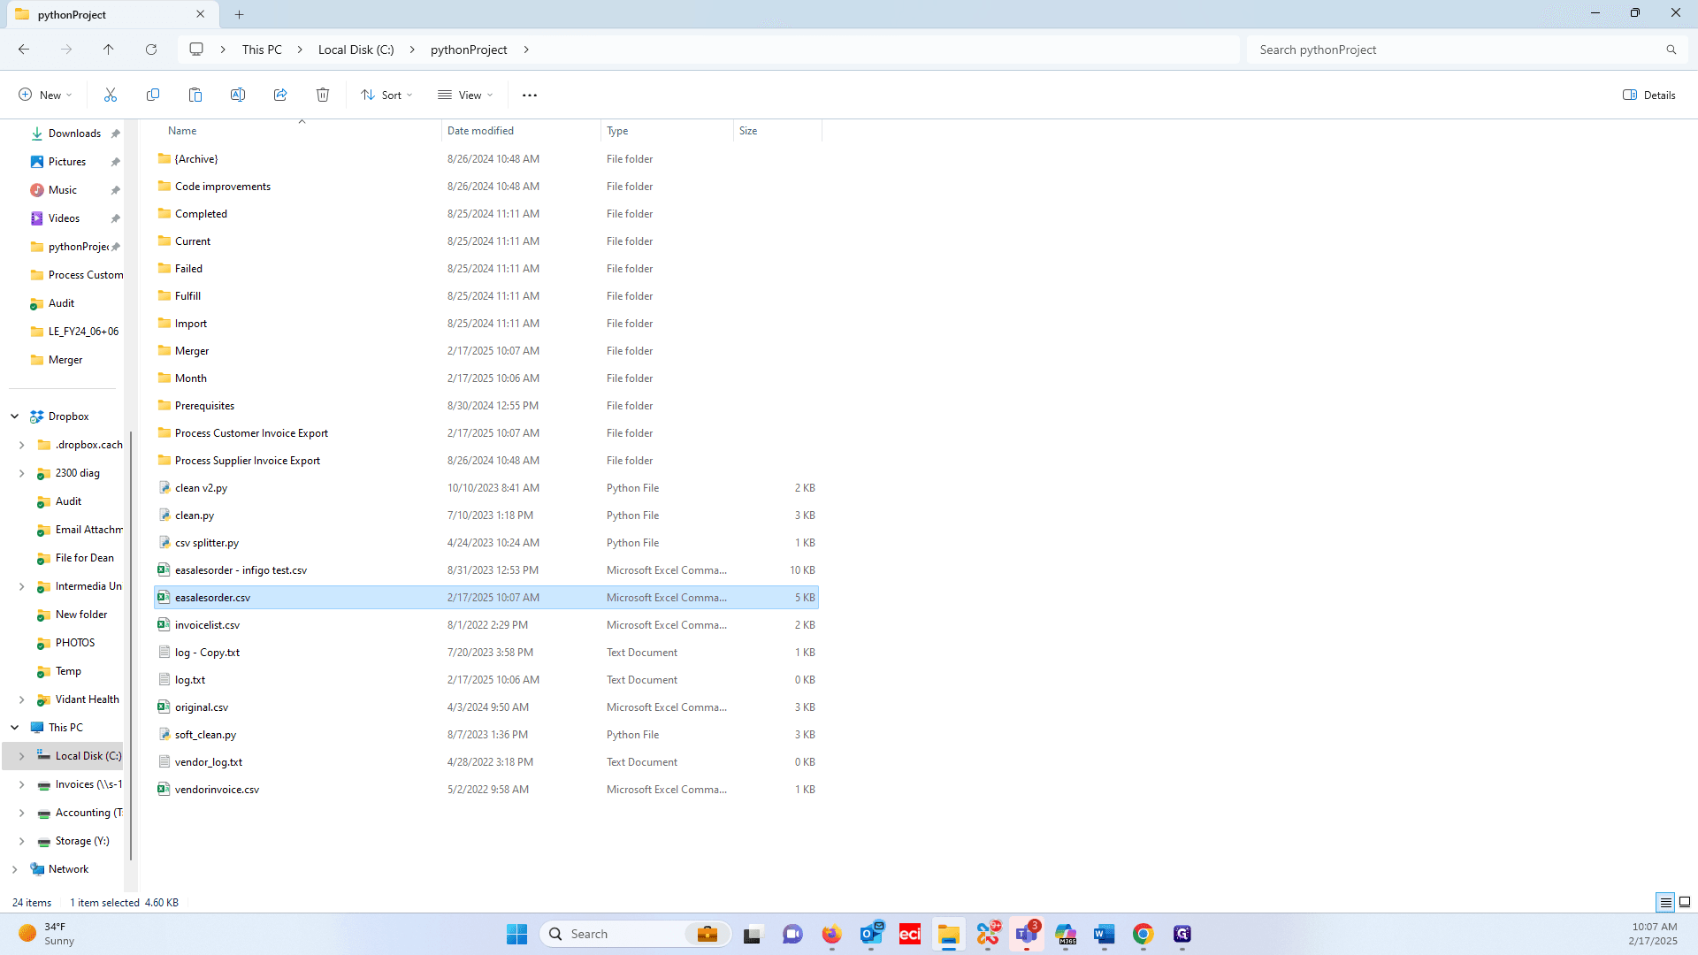Click the Search pythonProject field
Viewport: 1698px width, 955px height.
point(1466,50)
